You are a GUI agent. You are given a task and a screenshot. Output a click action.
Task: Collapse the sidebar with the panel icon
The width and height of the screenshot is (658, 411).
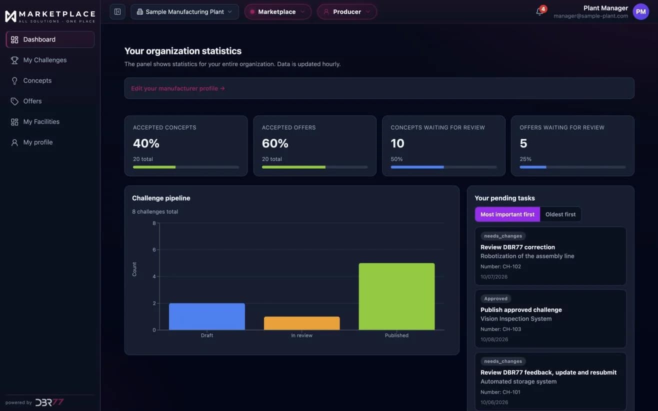click(x=117, y=11)
